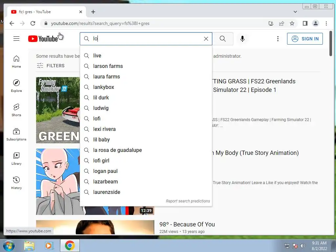Open History in sidebar

coord(16,183)
